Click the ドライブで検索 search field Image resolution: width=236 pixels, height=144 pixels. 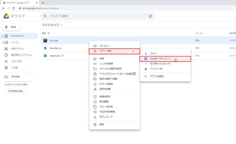[x=98, y=16]
